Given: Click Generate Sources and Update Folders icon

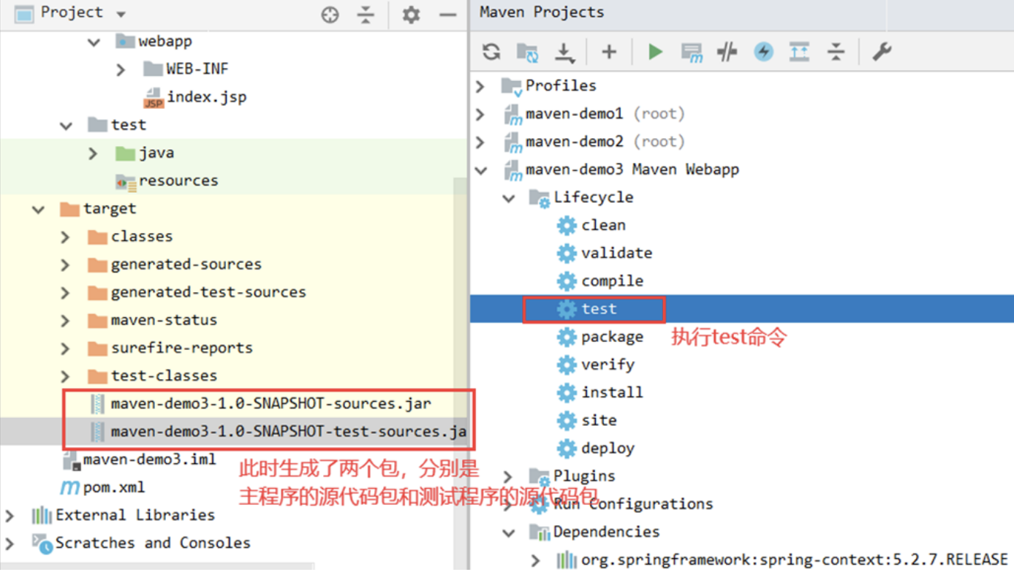Looking at the screenshot, I should pyautogui.click(x=527, y=52).
